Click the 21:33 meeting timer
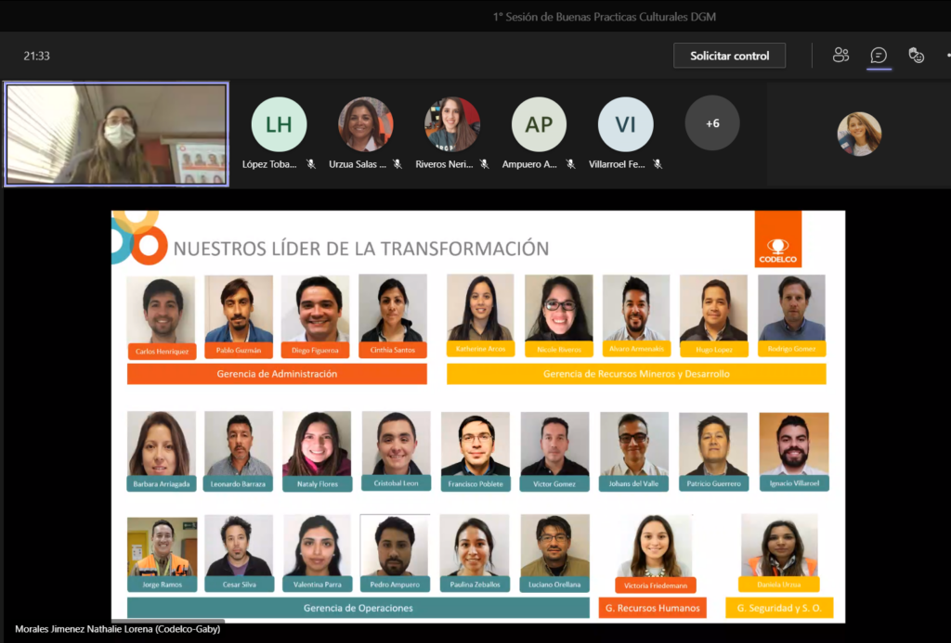 click(37, 56)
